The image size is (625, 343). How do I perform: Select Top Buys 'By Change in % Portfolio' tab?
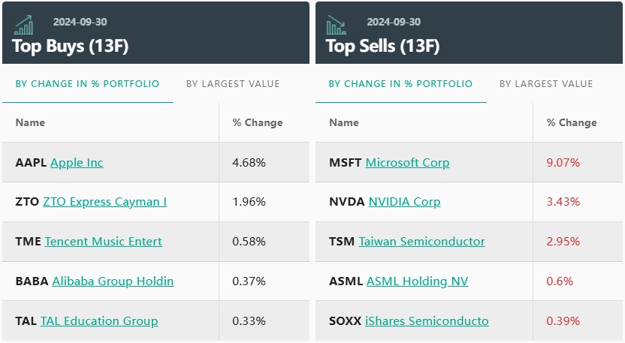pos(87,84)
